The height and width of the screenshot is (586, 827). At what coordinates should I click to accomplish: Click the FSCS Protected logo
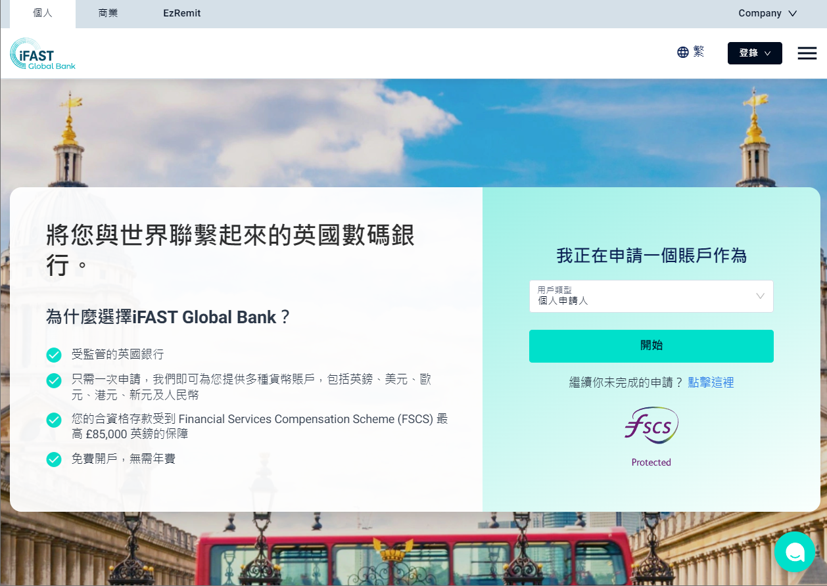[x=651, y=437]
